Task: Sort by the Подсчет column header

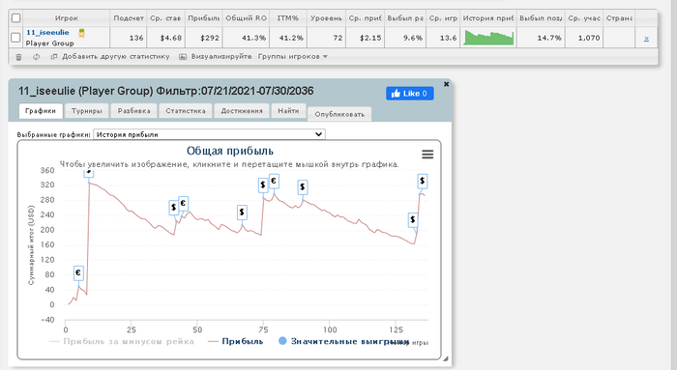Action: [129, 18]
